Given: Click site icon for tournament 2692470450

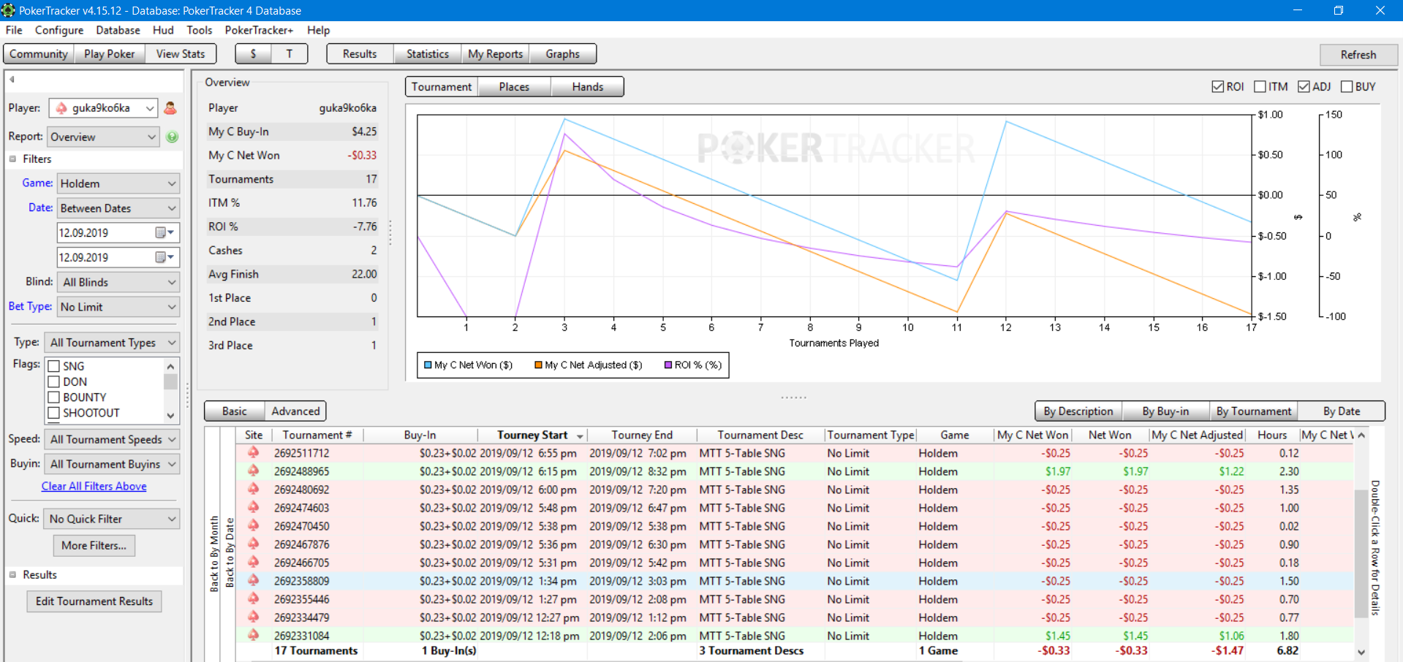Looking at the screenshot, I should 254,525.
